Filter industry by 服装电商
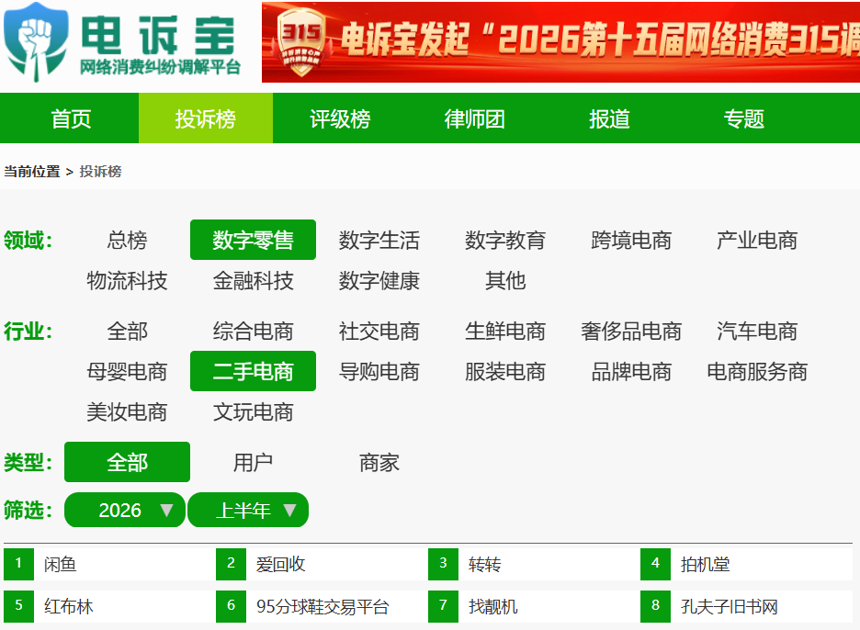The width and height of the screenshot is (860, 630). click(x=505, y=372)
